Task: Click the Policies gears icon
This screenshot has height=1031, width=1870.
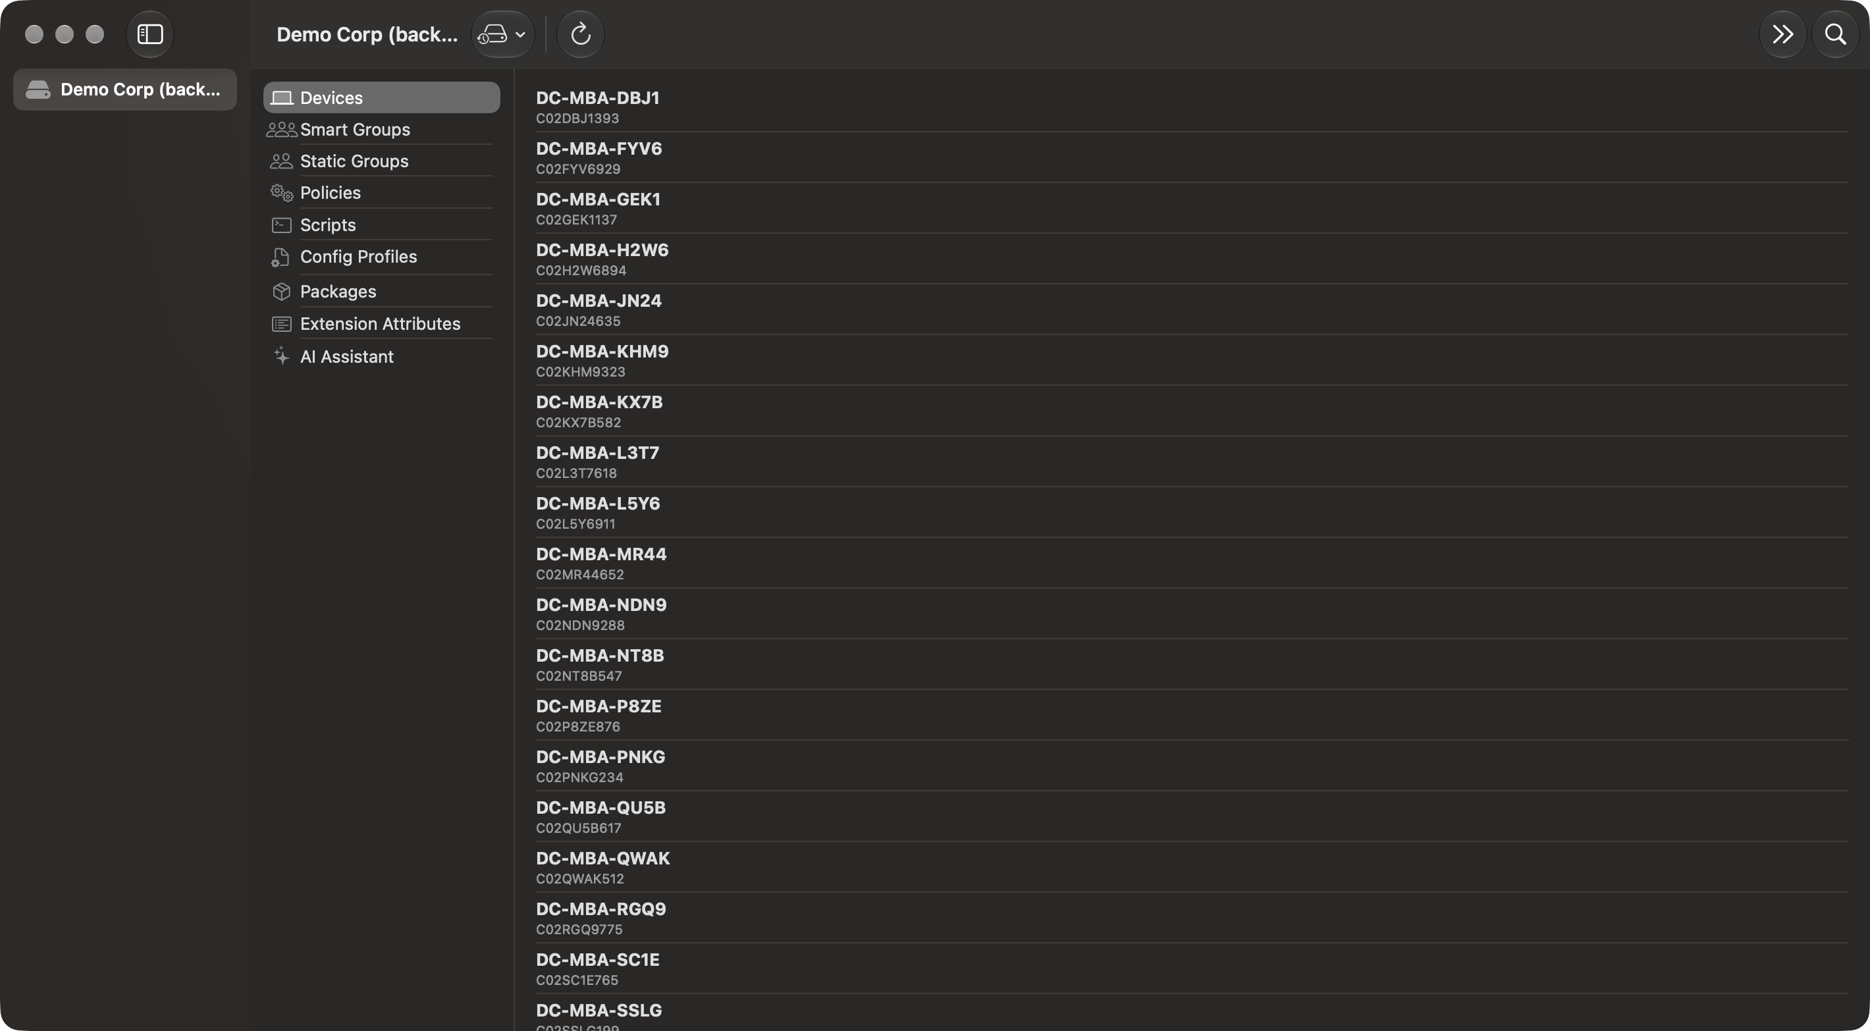Action: 282,192
